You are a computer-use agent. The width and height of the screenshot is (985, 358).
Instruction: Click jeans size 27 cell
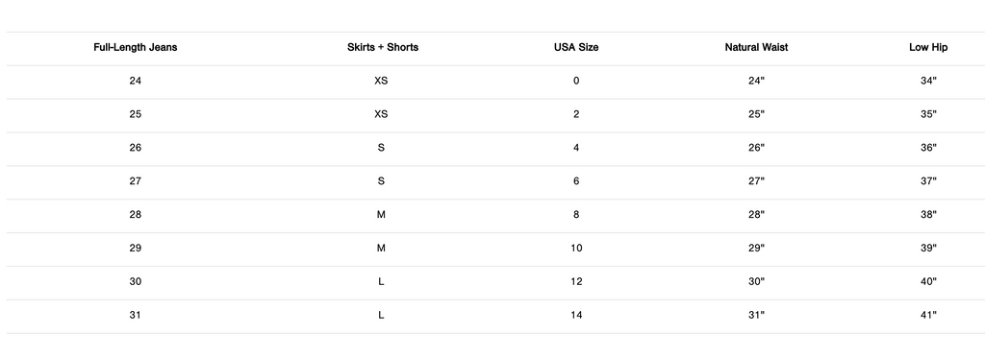click(135, 181)
